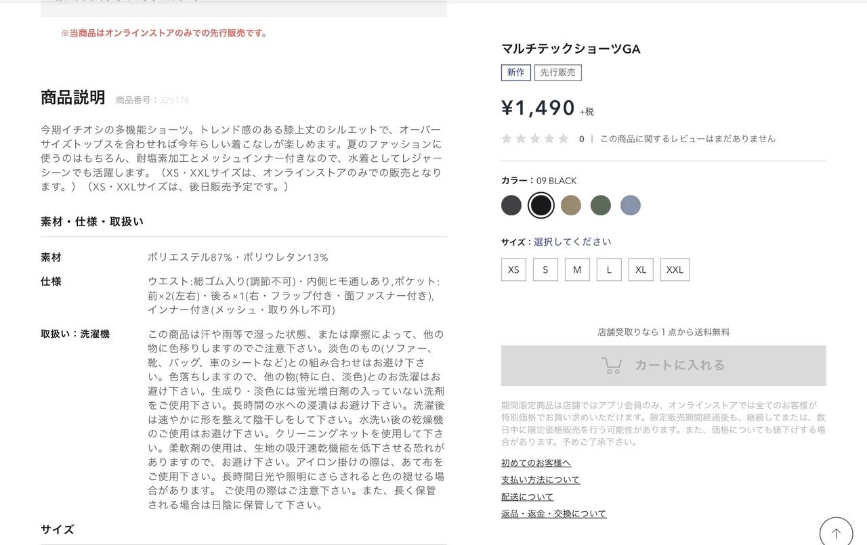Screen dimensions: 867x545
Task: Rate the product three stars
Action: (535, 139)
